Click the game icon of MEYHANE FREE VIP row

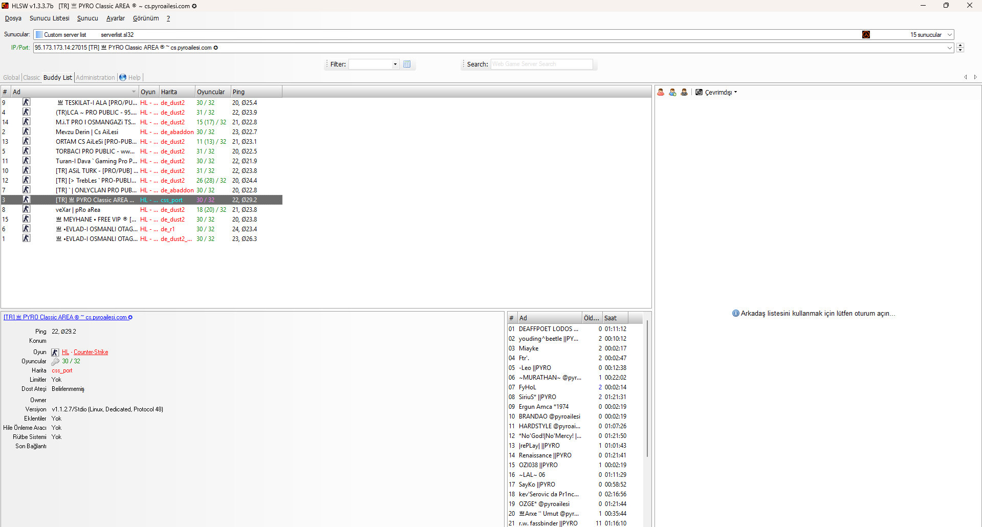26,219
